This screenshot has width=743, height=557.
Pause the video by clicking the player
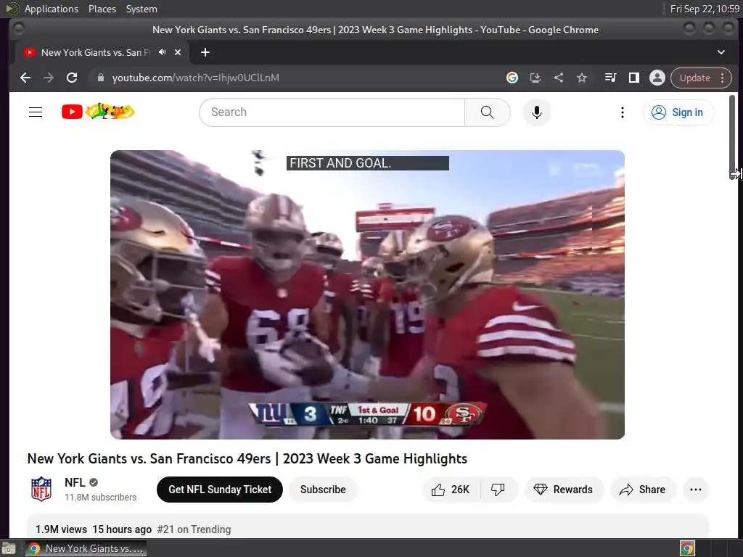click(367, 294)
